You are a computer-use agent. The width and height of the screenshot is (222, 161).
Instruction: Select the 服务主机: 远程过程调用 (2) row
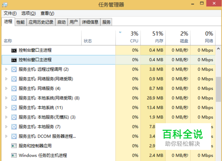pyautogui.click(x=108, y=69)
